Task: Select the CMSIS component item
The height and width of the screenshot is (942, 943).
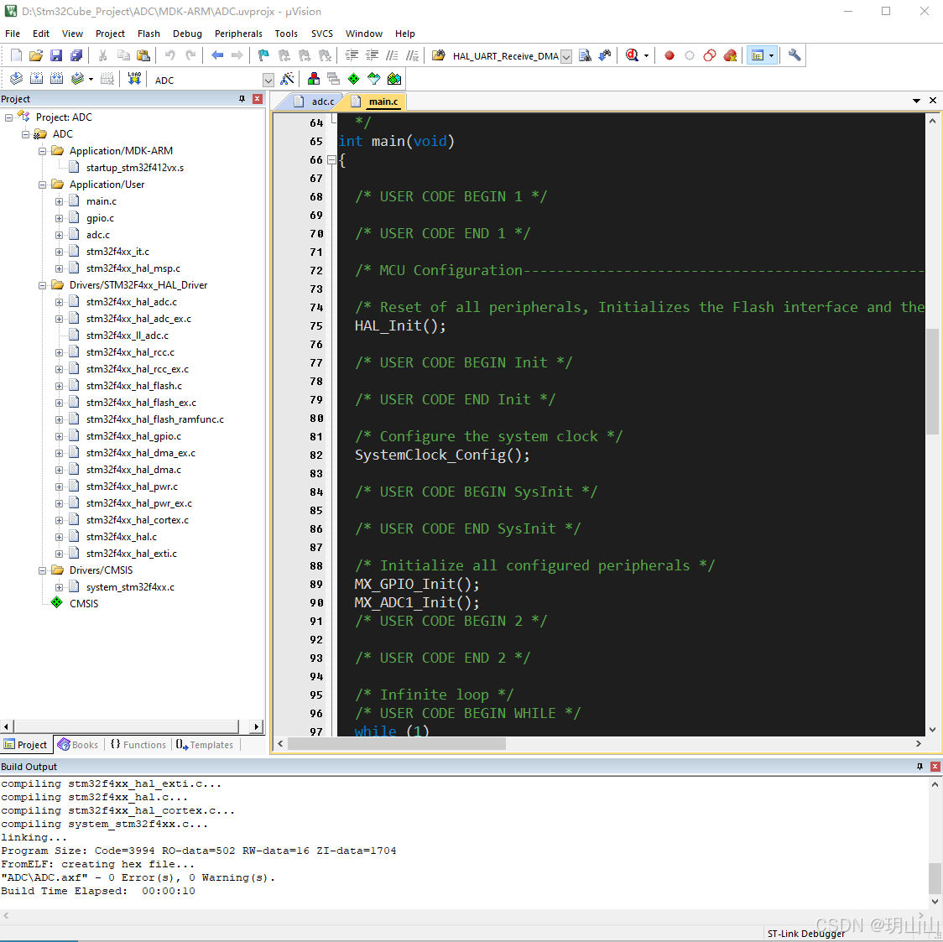Action: 84,604
